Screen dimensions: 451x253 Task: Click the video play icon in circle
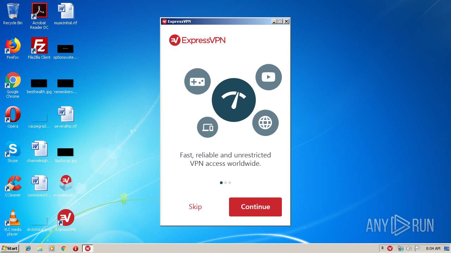pos(268,77)
